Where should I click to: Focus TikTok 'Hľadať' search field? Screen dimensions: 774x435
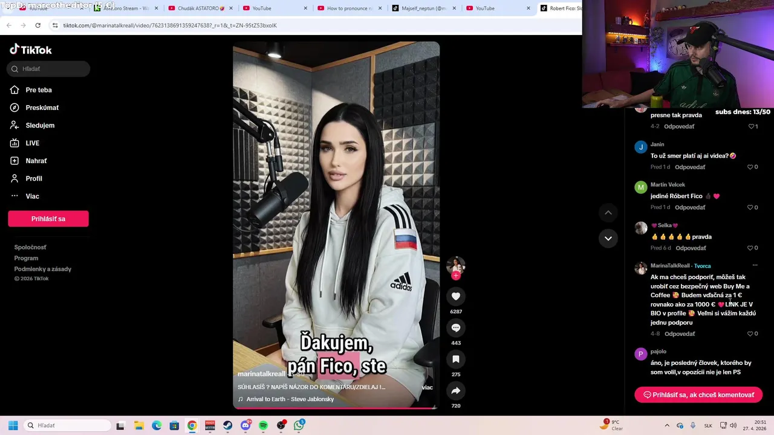(48, 69)
